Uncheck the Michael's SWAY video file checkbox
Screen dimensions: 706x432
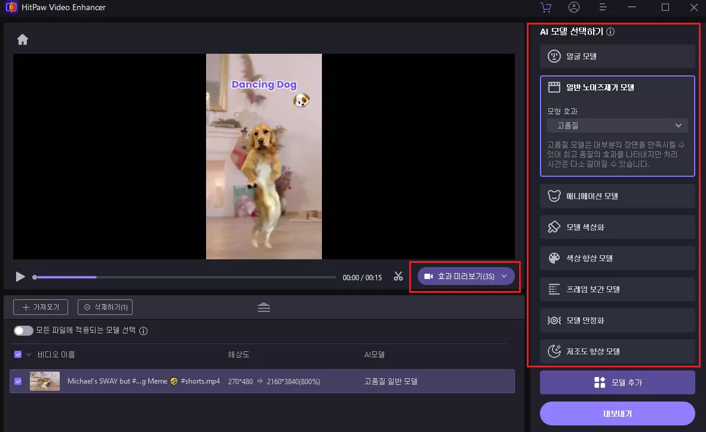(x=18, y=381)
